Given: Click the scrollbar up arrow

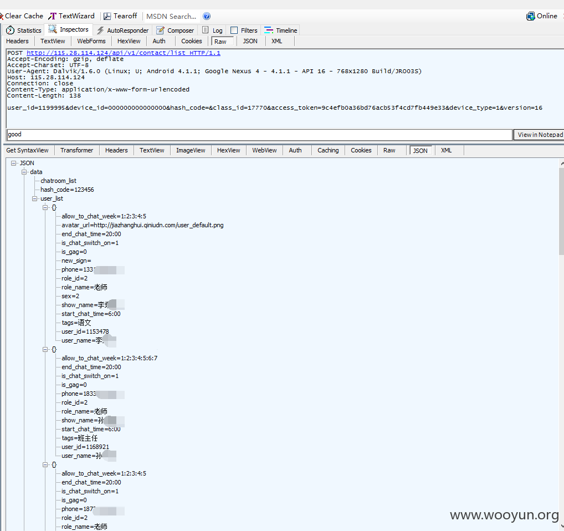Looking at the screenshot, I should click(x=561, y=164).
